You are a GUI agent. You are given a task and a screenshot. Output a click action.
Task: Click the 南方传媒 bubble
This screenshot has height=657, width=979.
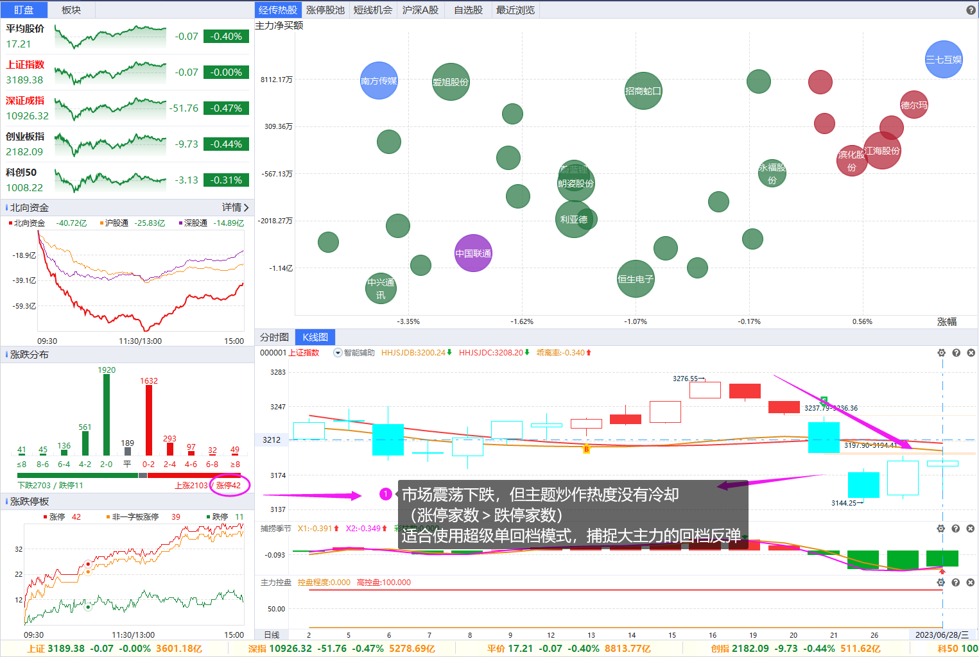coord(379,81)
